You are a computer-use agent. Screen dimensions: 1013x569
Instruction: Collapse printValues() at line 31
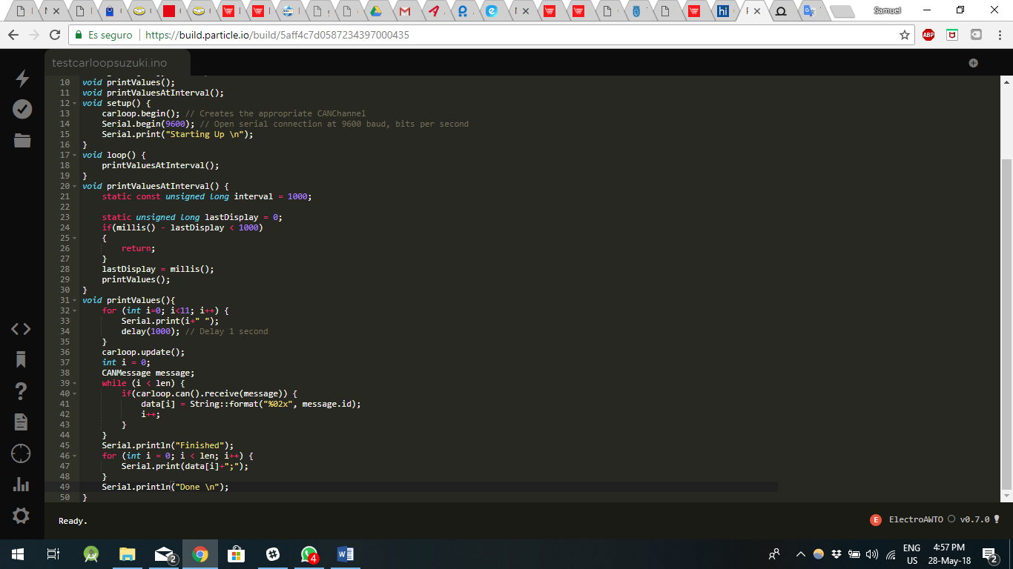click(x=75, y=301)
